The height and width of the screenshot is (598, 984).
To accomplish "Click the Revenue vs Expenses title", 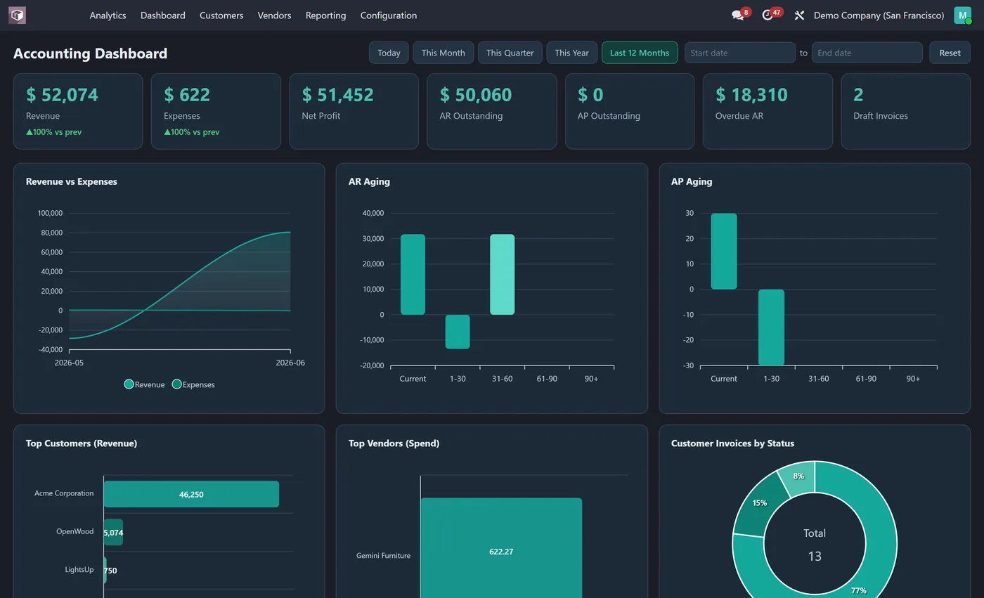I will 72,181.
